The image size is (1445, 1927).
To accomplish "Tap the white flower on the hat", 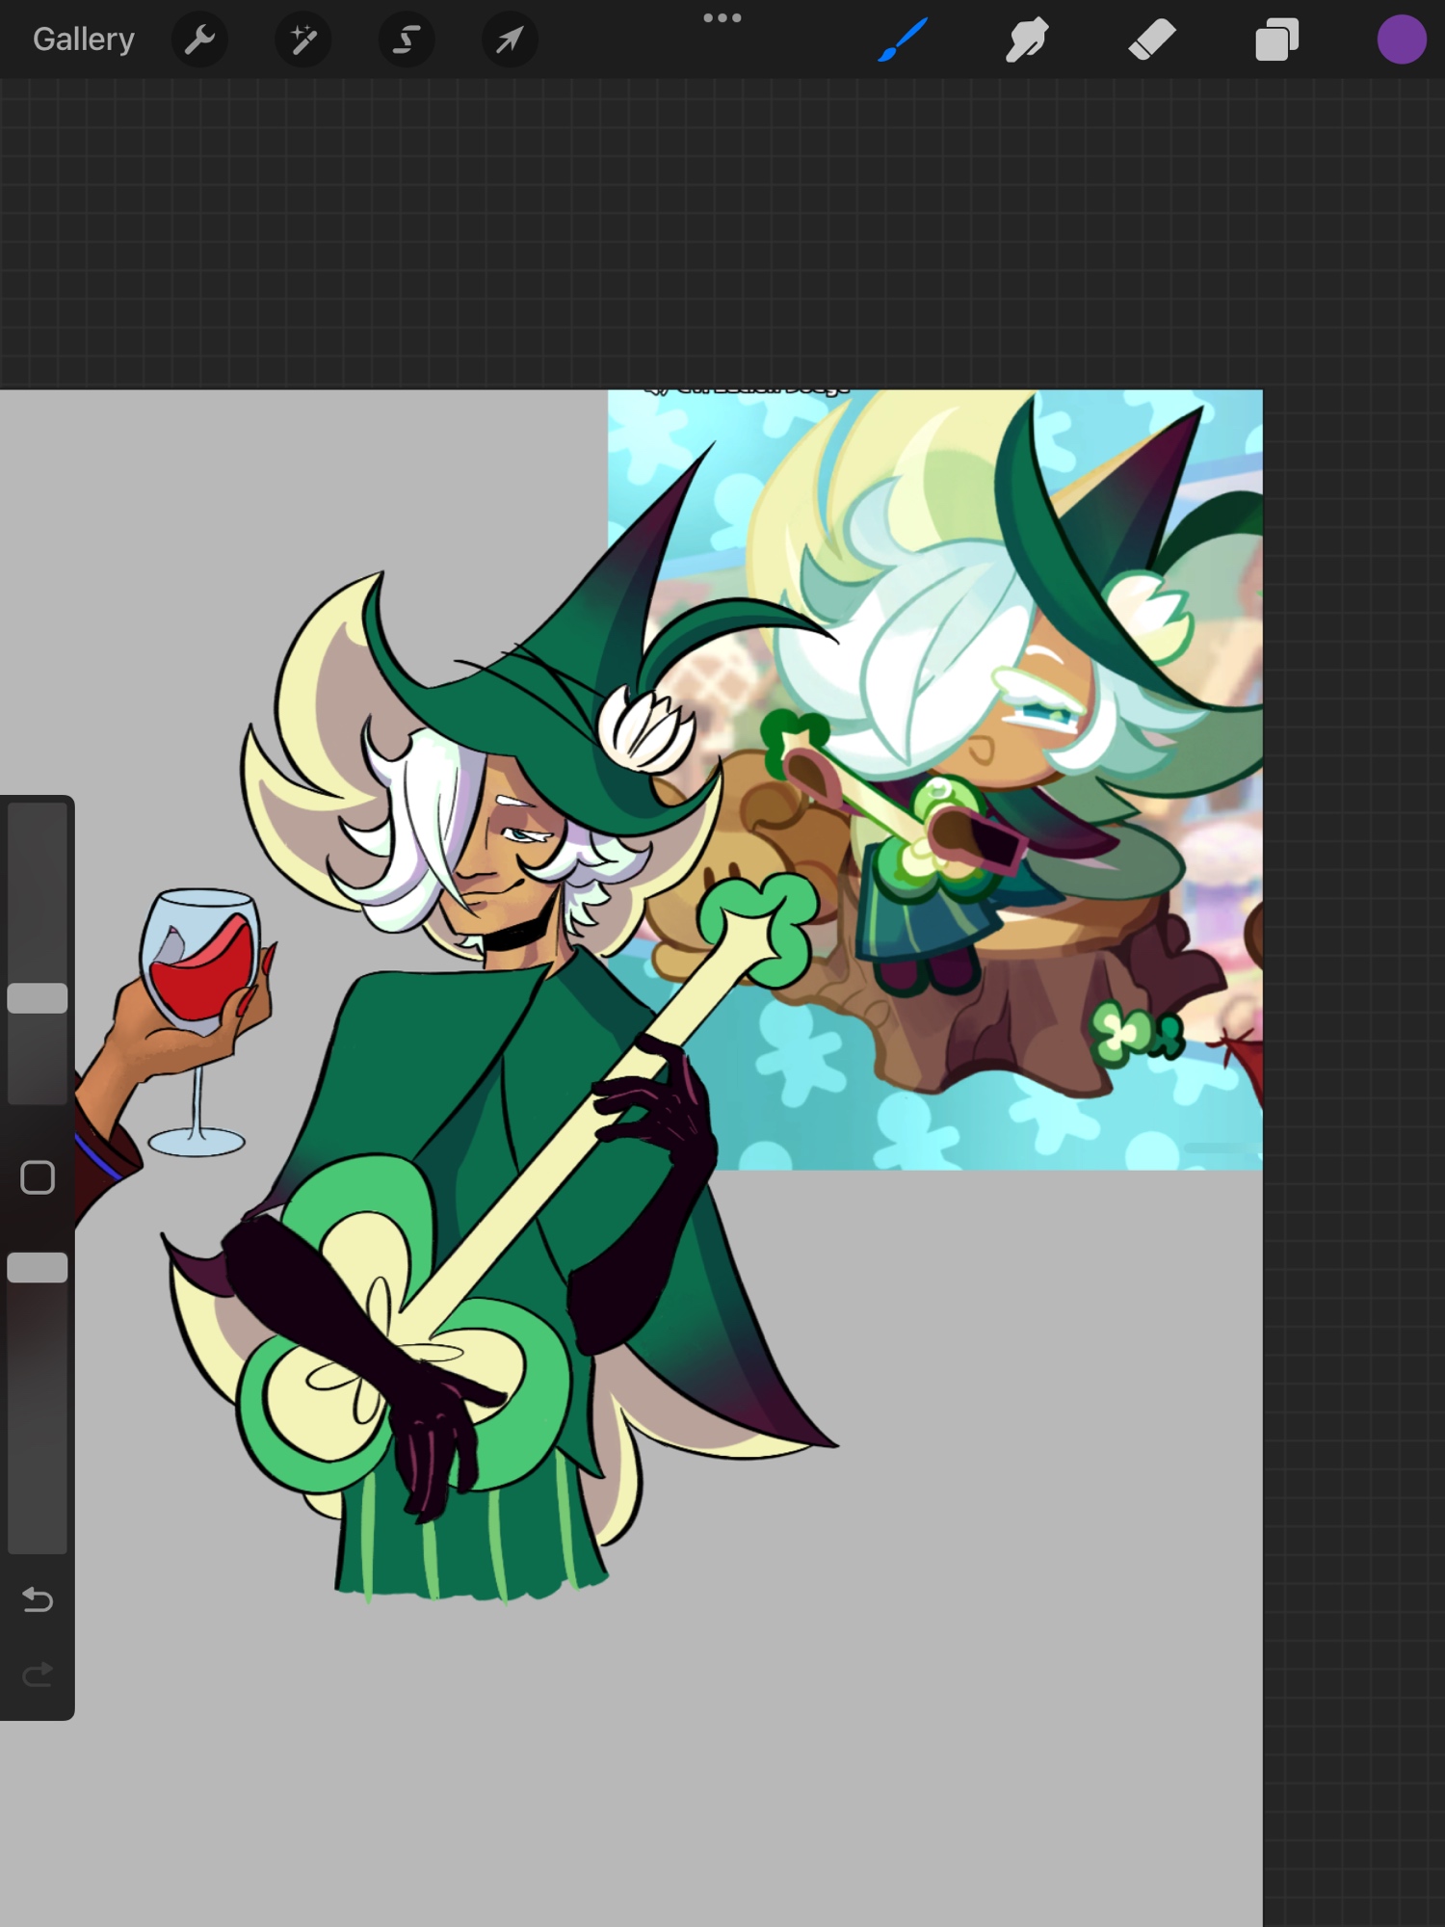I will point(645,734).
